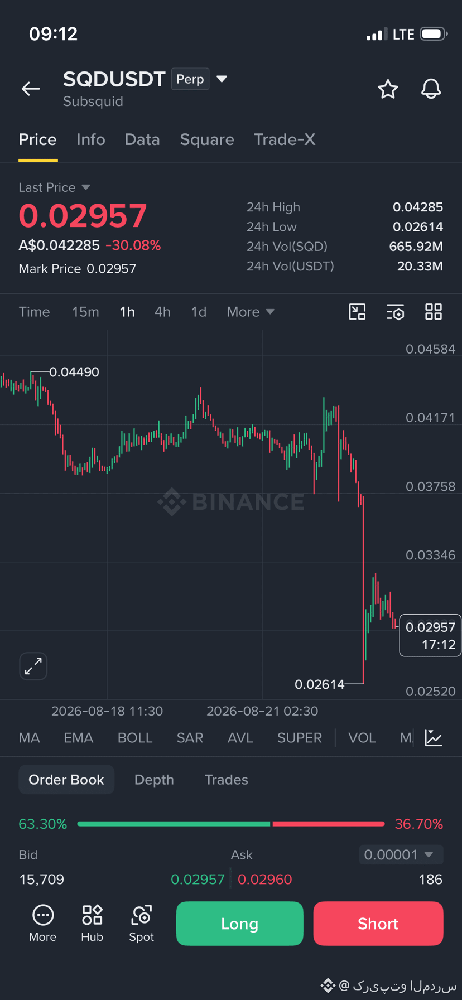The image size is (462, 1000).
Task: Tap the 09:12 clock in status bar
Action: tap(53, 34)
